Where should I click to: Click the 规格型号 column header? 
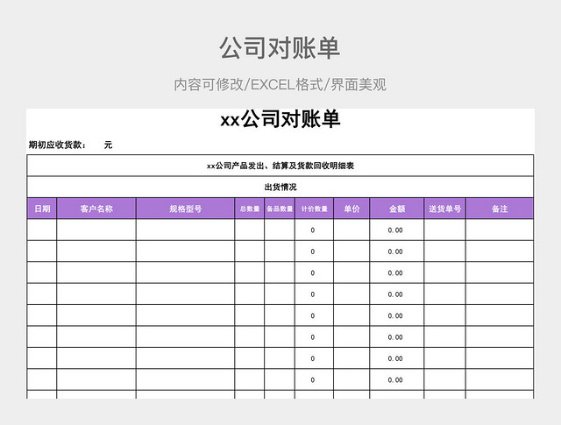[x=185, y=209]
